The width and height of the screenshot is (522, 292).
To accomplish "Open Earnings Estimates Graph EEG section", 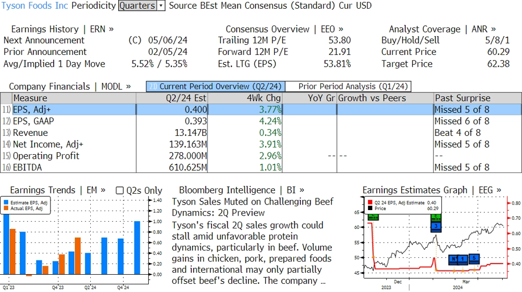I will pos(432,190).
